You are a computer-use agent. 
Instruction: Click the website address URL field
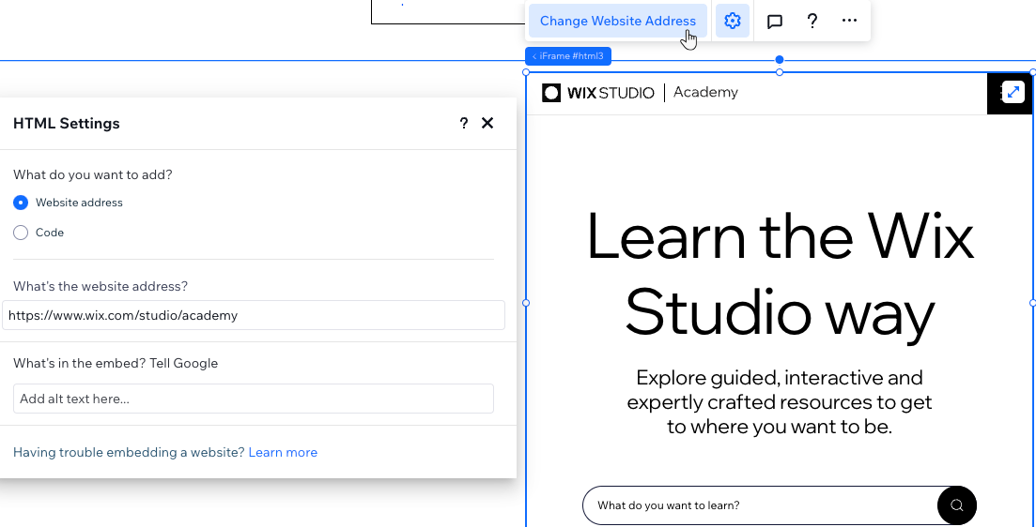pos(254,315)
